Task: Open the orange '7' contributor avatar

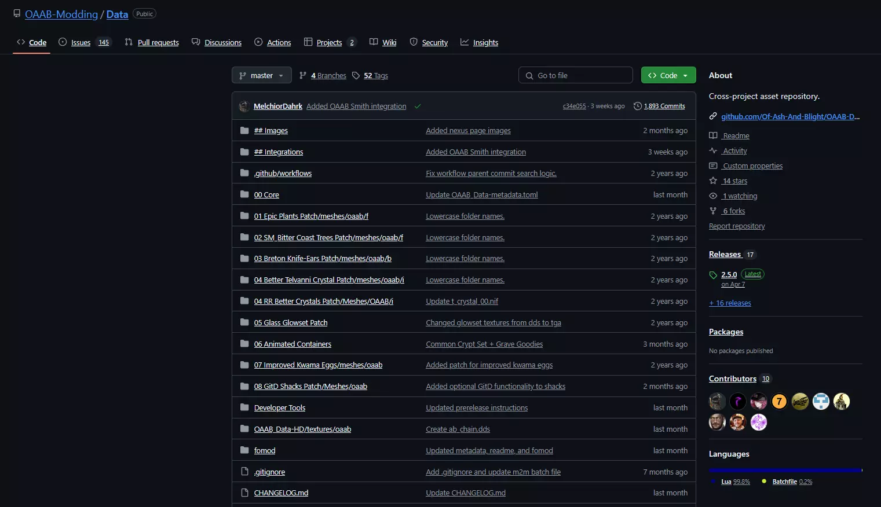Action: coord(780,401)
